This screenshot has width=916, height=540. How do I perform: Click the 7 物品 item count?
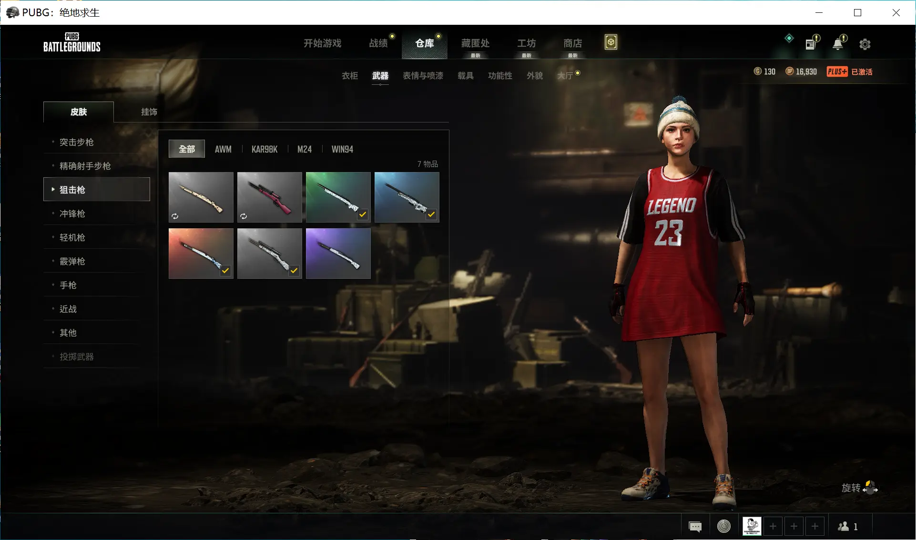pyautogui.click(x=427, y=164)
